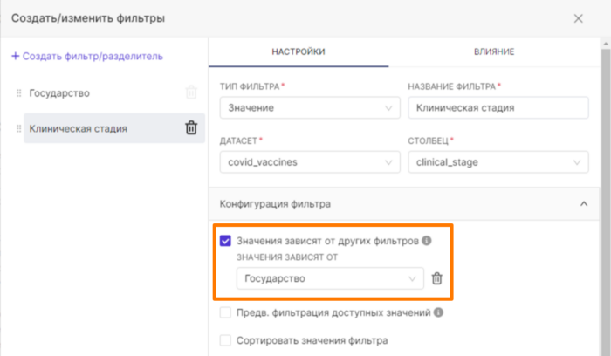
Task: Enable Сортировать значения фильтра checkbox
Action: (225, 340)
